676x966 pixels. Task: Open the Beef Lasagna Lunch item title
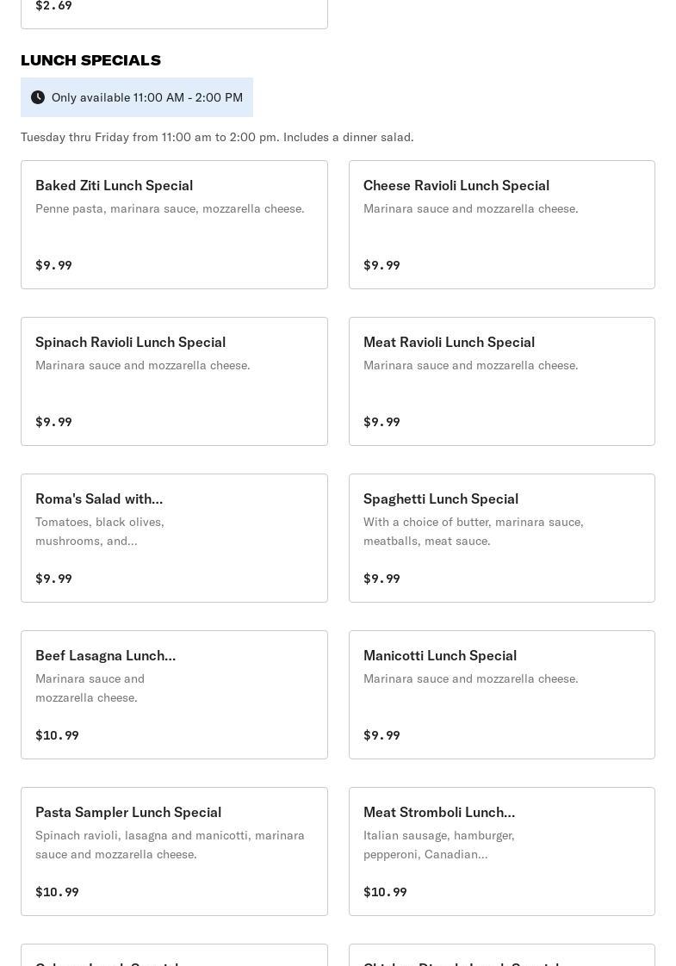click(x=105, y=655)
